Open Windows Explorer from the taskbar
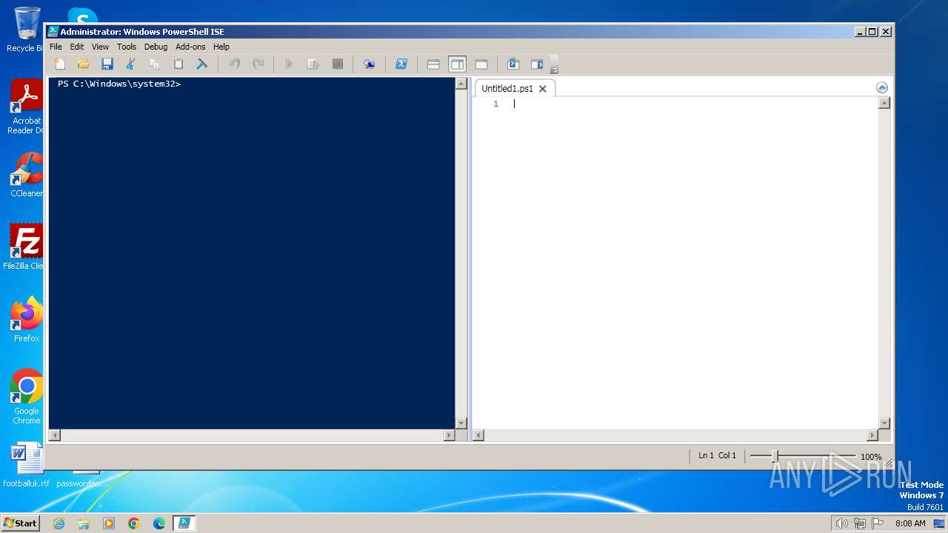Image resolution: width=948 pixels, height=533 pixels. 84,523
